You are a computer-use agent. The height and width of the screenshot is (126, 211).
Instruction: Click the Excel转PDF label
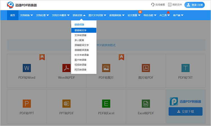coord(146,113)
